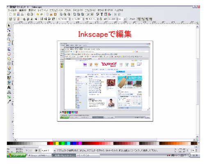Pick the black palette swatch
Image resolution: width=205 pixels, height=164 pixels.
[8, 143]
